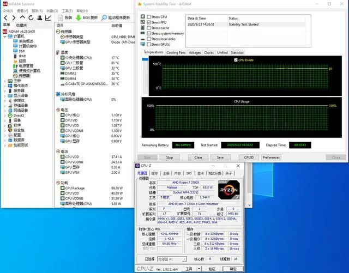Click the 安全性 shield icon in tree

coord(10,130)
